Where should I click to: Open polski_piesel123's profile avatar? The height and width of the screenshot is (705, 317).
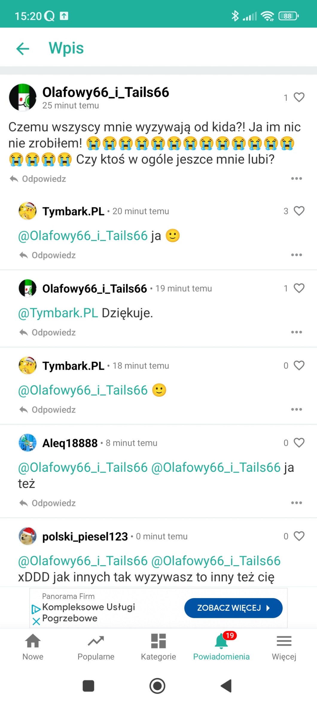(x=28, y=536)
